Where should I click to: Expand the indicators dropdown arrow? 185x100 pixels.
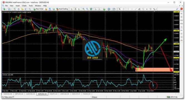click(106, 9)
